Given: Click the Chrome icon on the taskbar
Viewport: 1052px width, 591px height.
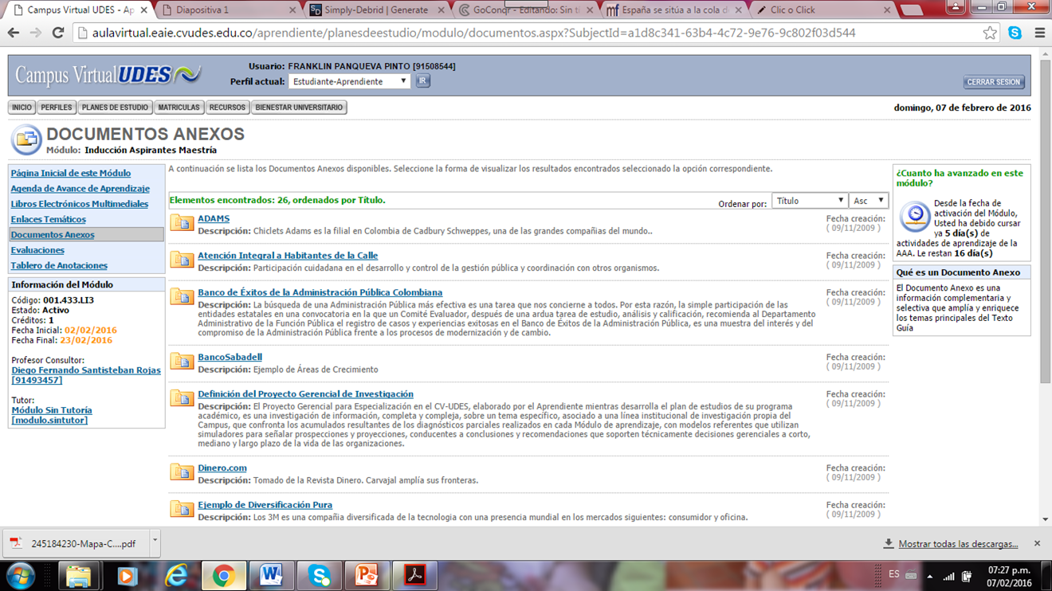Looking at the screenshot, I should pos(224,575).
